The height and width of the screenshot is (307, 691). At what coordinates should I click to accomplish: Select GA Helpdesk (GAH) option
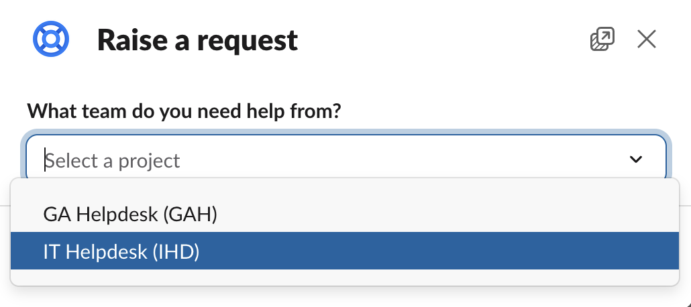(x=130, y=214)
